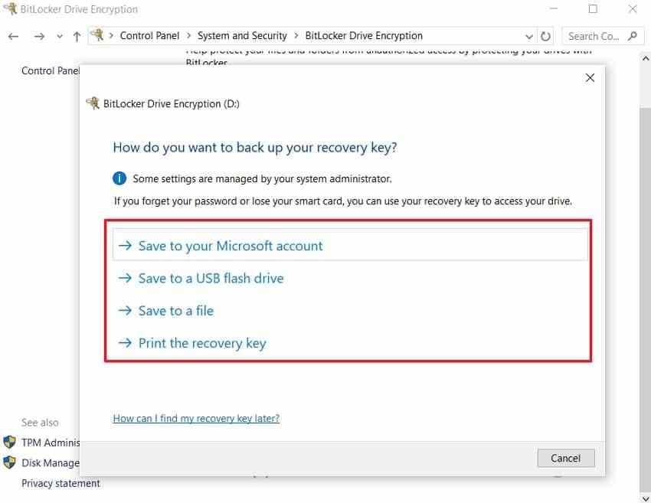The height and width of the screenshot is (503, 651).
Task: Expand chevron after System and Security
Action: (x=296, y=36)
